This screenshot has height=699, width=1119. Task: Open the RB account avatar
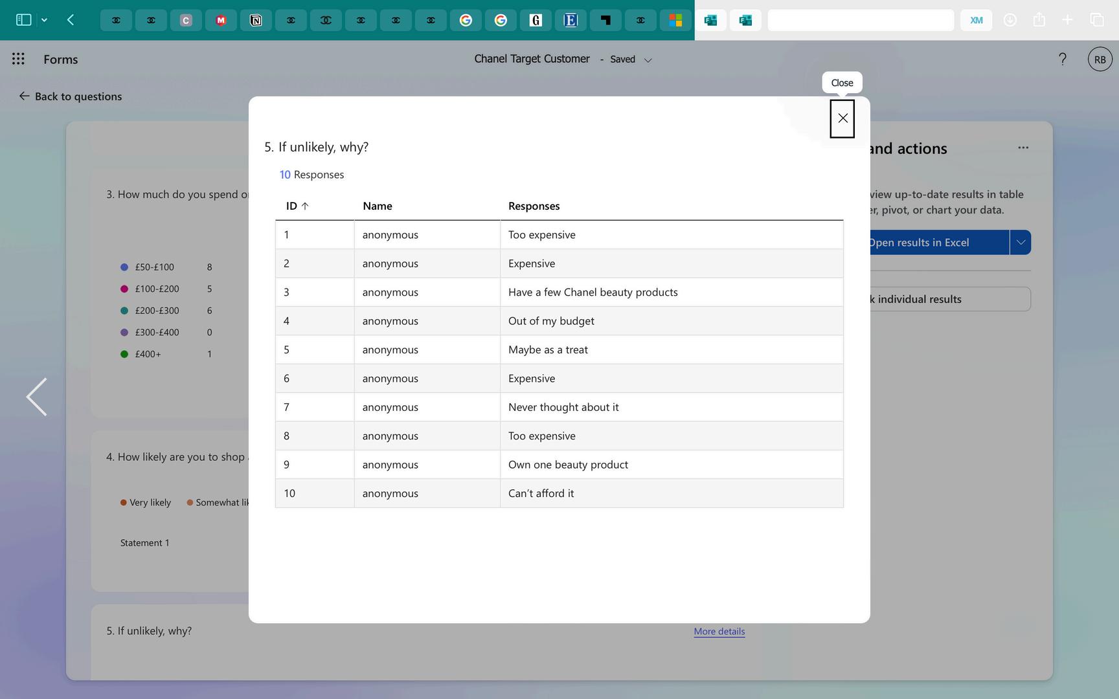[x=1100, y=59]
